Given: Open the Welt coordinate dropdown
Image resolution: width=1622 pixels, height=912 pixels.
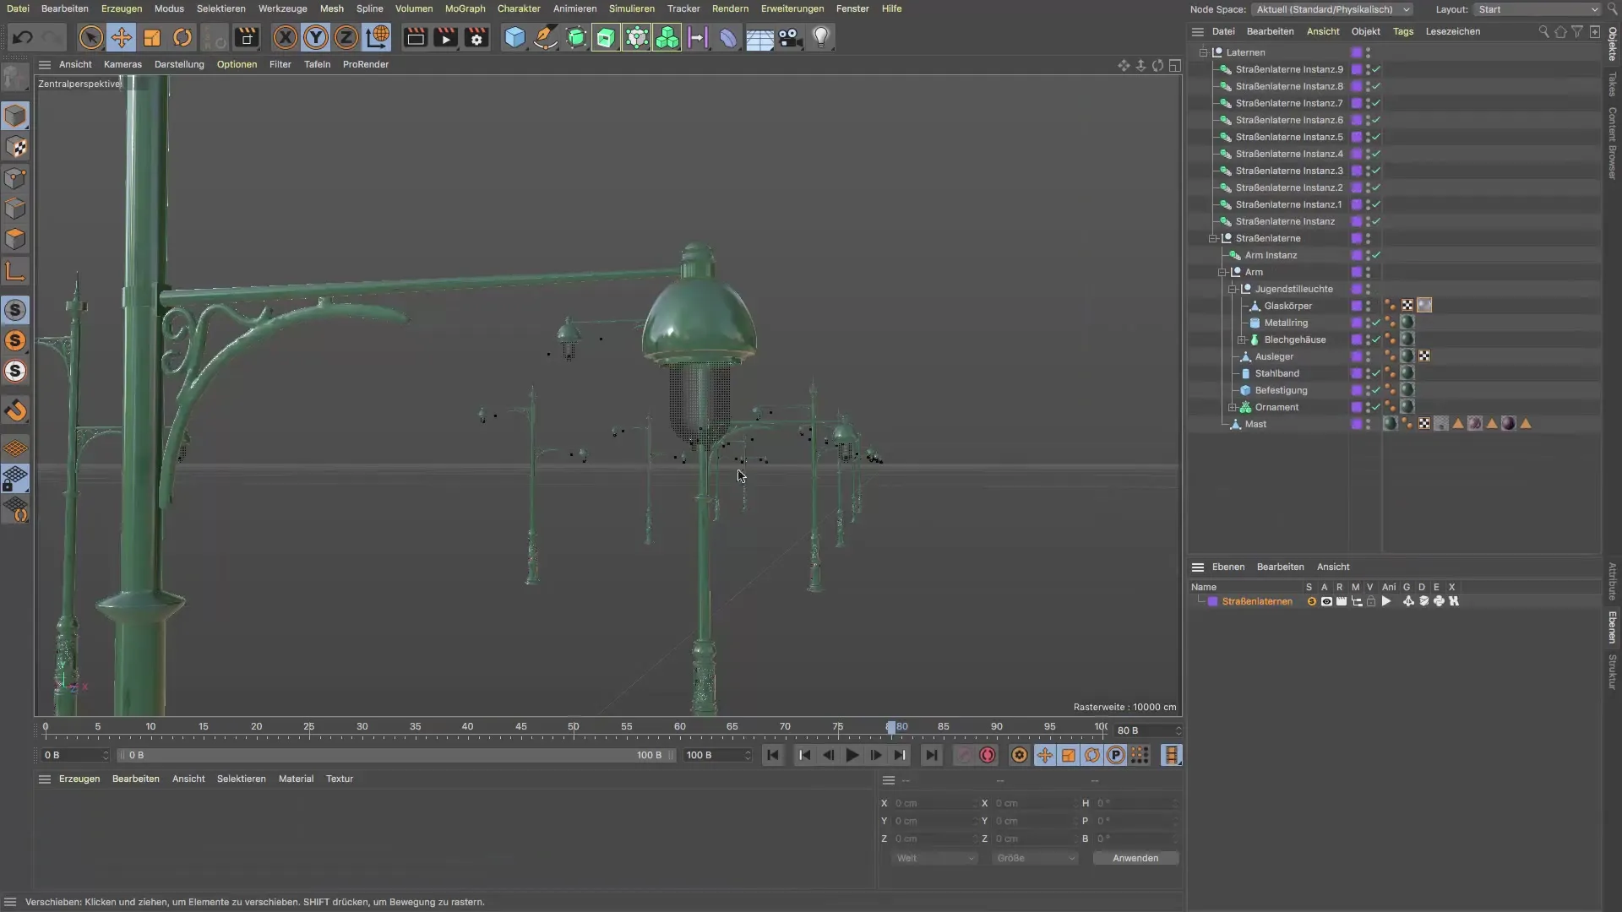Looking at the screenshot, I should coord(935,858).
